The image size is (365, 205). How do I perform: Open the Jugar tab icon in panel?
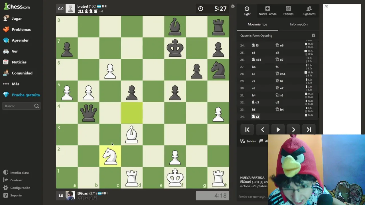coord(247,11)
